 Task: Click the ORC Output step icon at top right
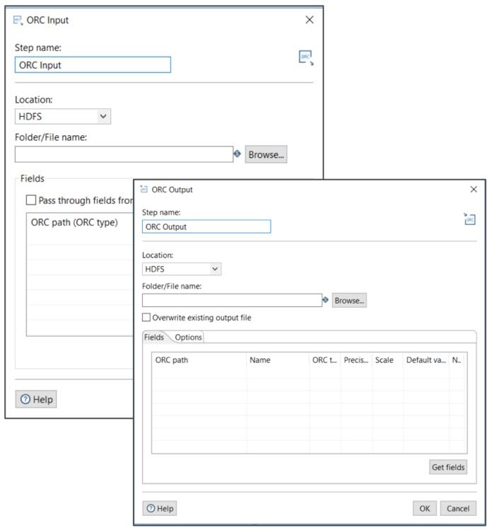[x=469, y=219]
